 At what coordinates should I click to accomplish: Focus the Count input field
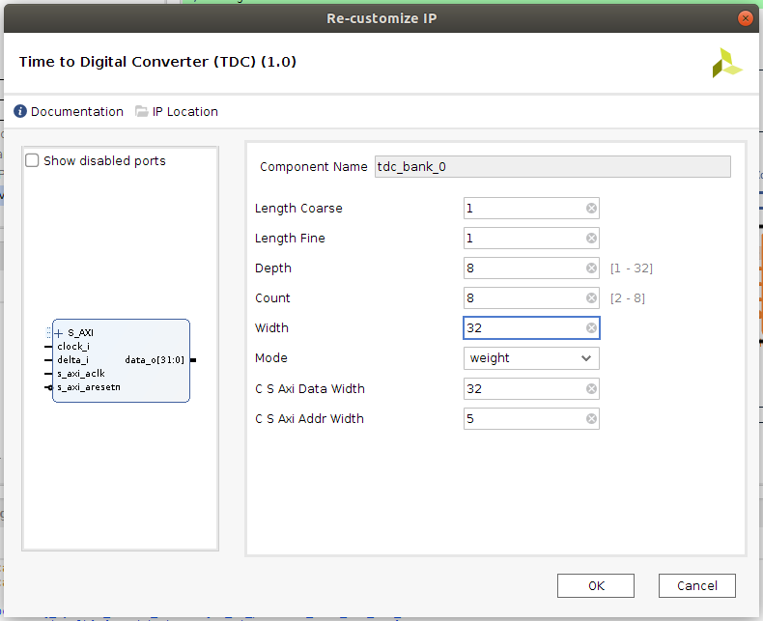(522, 298)
